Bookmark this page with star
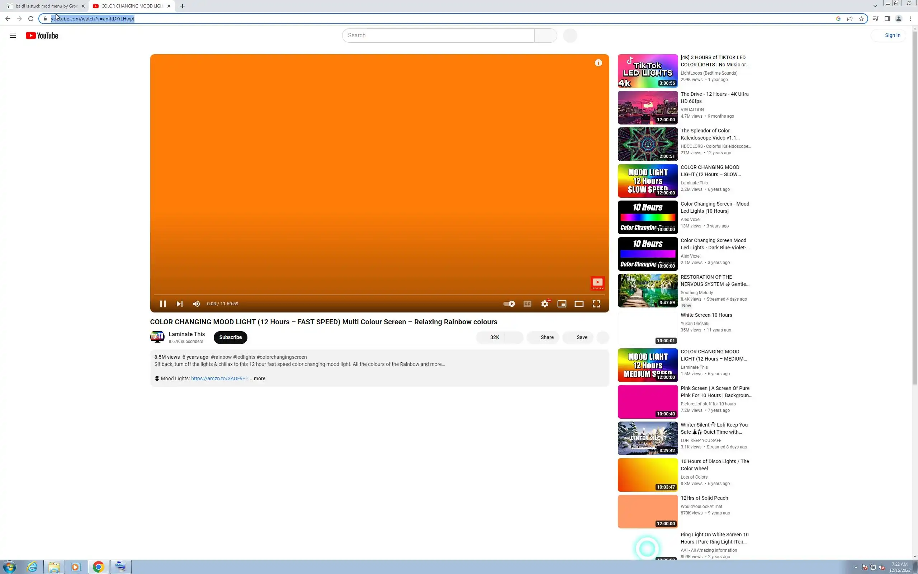Image resolution: width=918 pixels, height=574 pixels. pos(861,19)
